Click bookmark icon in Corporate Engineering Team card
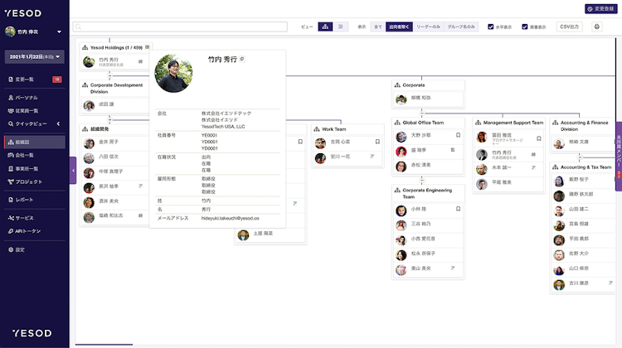Image resolution: width=622 pixels, height=348 pixels. [458, 209]
